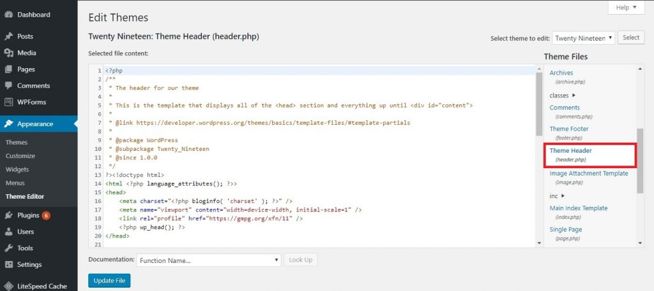The width and height of the screenshot is (654, 291).
Task: Click the Plugins plug icon
Action: [8, 215]
